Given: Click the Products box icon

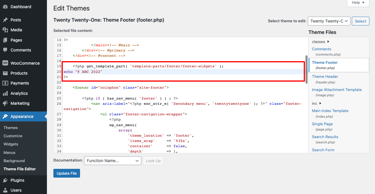Looking at the screenshot, I should coord(5,73).
